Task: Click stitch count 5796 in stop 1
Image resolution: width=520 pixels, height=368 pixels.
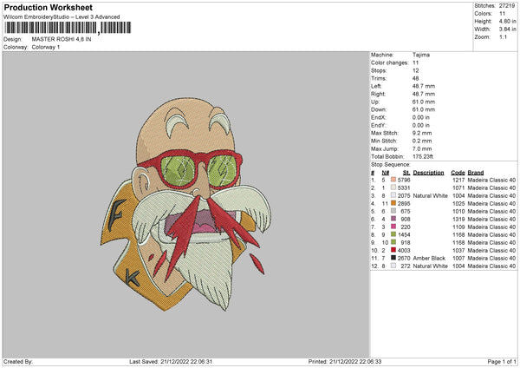Action: point(404,180)
